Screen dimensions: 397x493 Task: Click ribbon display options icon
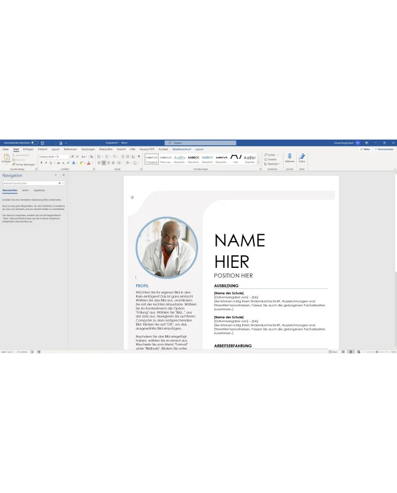pyautogui.click(x=366, y=143)
